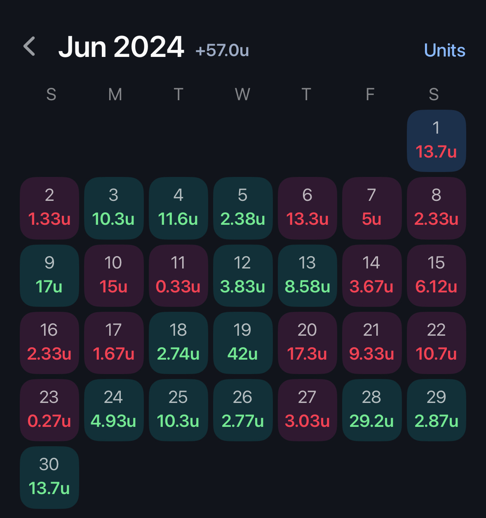The image size is (486, 518).
Task: Select day 11 showing 0.33u
Action: pyautogui.click(x=178, y=275)
